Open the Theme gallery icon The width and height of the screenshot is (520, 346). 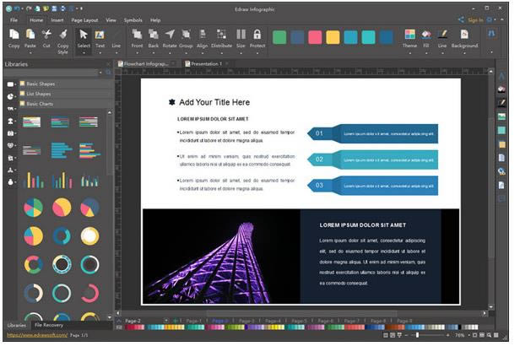[409, 39]
